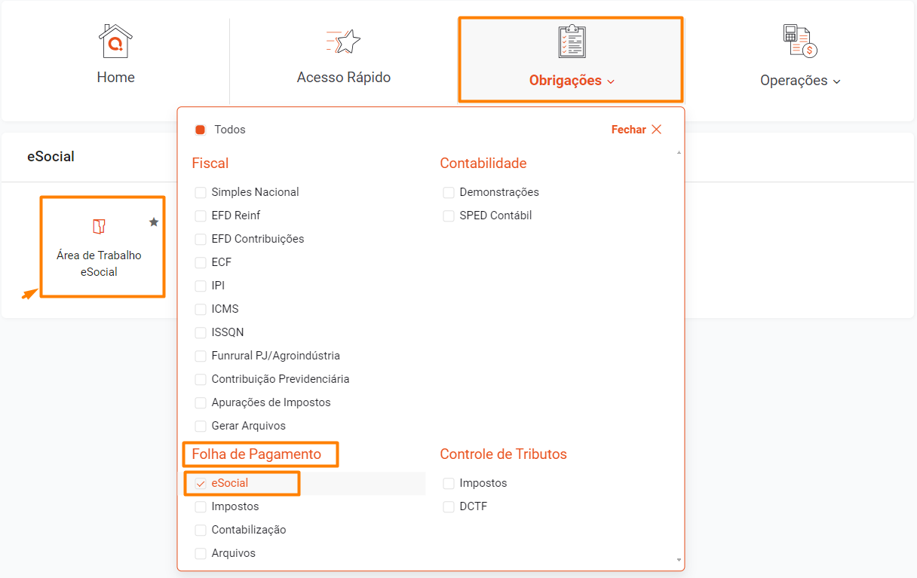Click the Operações calculator icon

pos(800,41)
